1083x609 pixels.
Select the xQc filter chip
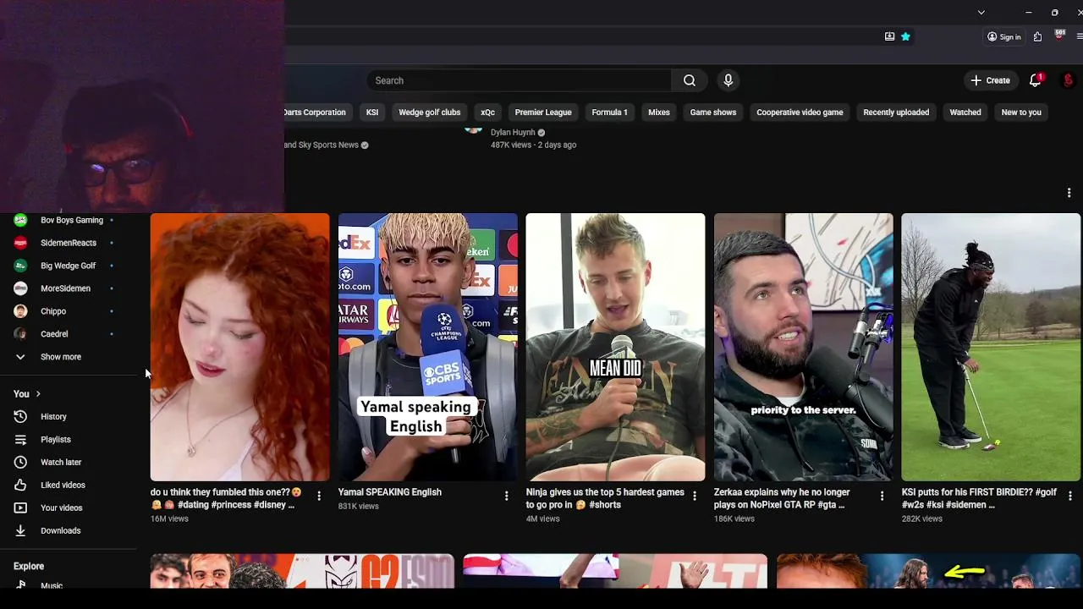tap(487, 112)
